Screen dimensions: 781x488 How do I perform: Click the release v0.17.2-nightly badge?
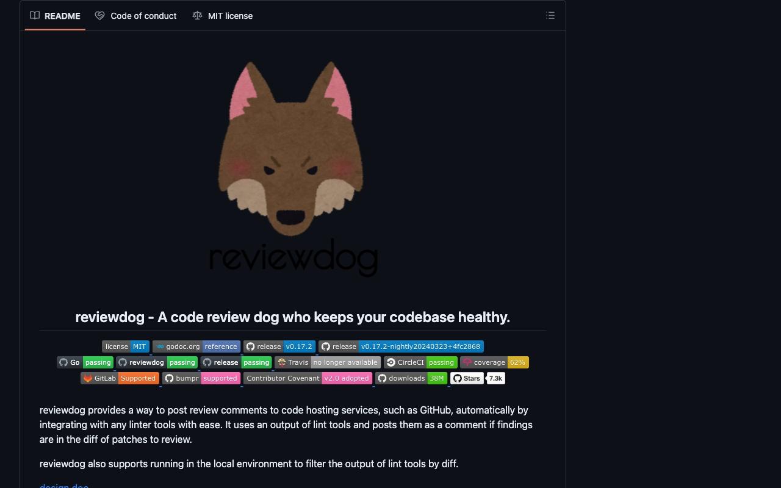tap(401, 346)
